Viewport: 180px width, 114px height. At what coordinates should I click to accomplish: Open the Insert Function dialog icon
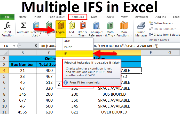[7, 25]
